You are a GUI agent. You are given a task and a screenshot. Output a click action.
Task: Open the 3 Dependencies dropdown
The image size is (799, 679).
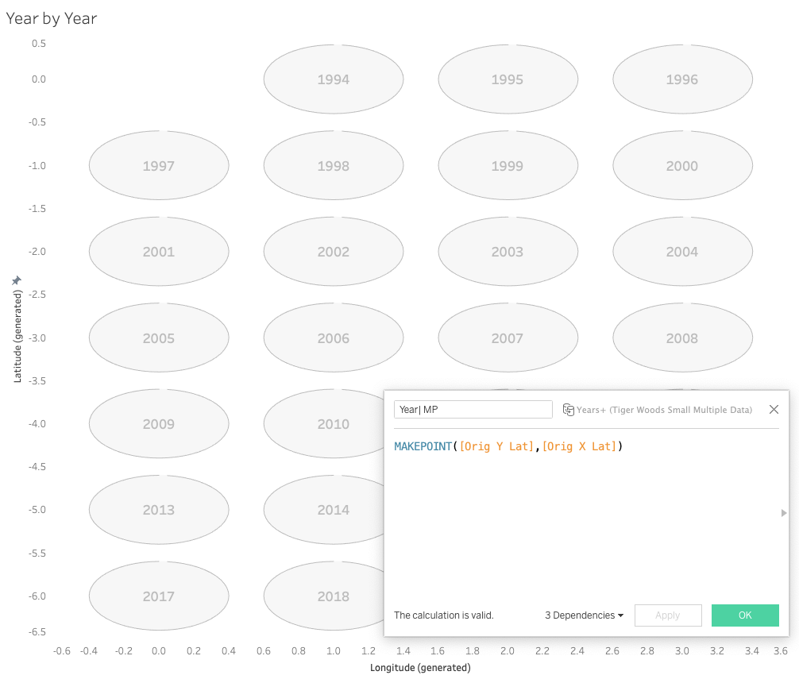click(x=584, y=615)
